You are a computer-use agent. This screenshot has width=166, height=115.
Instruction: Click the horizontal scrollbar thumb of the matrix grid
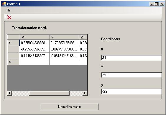(49, 93)
